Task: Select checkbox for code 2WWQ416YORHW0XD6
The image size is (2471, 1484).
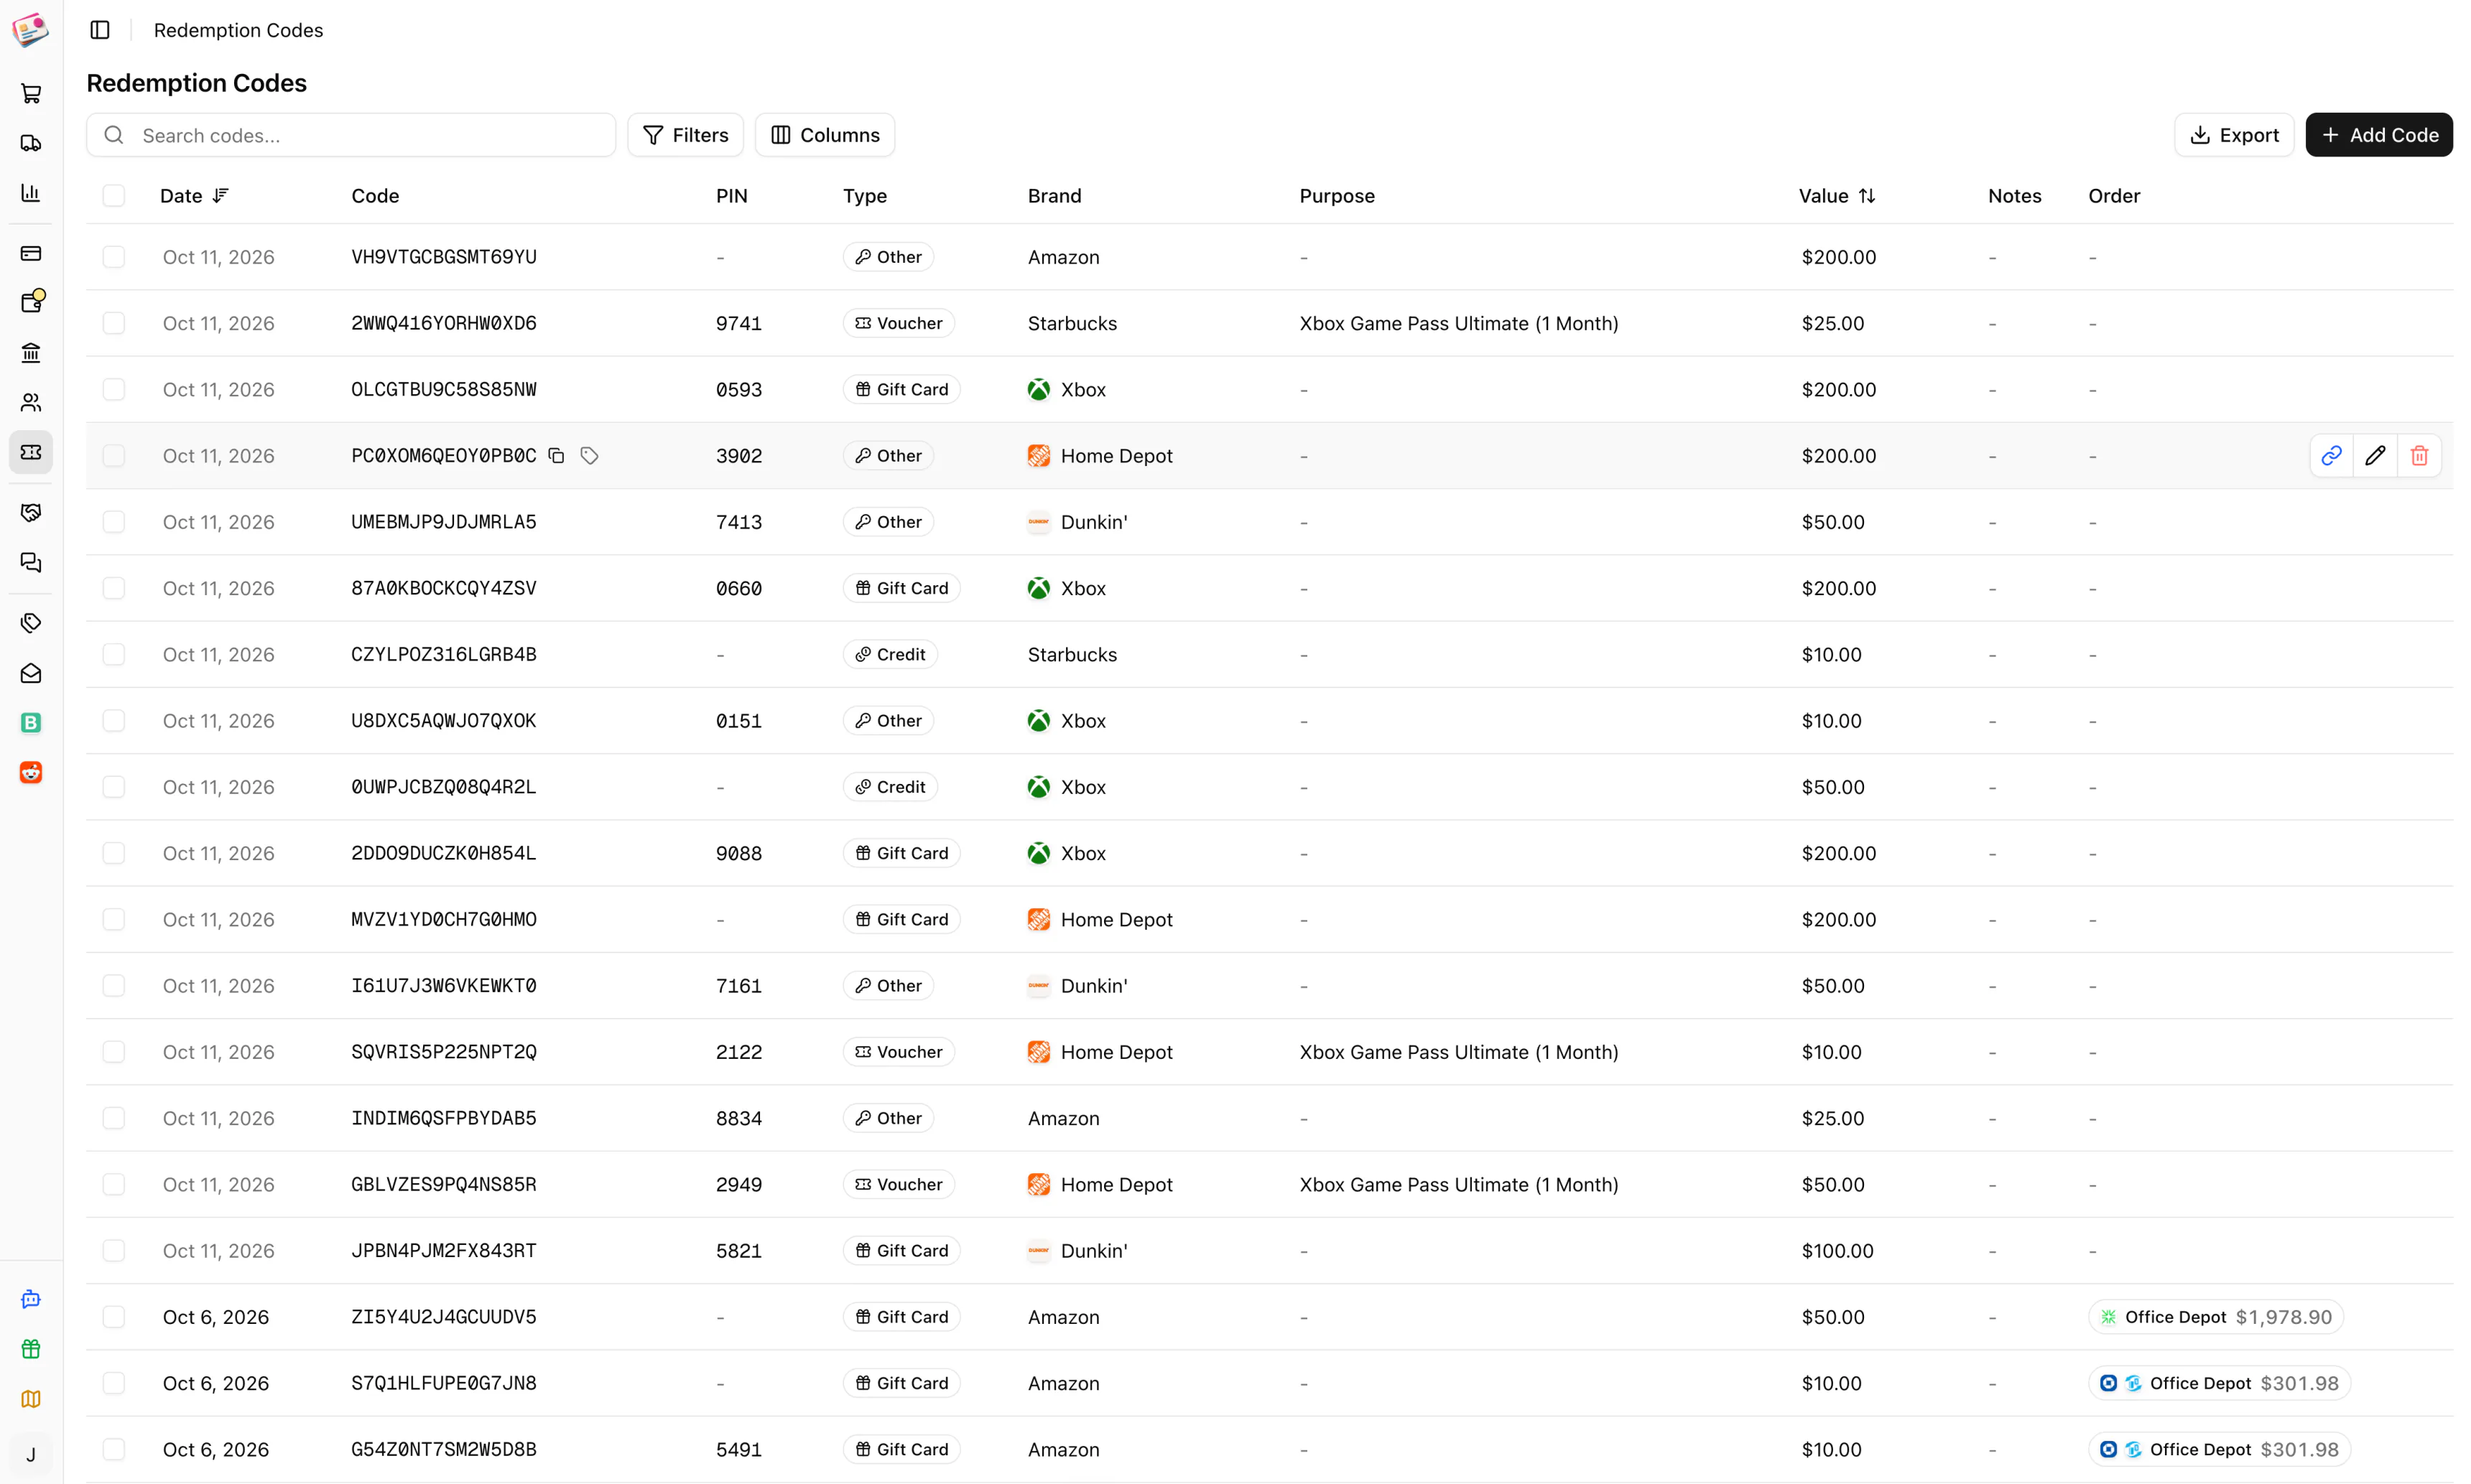Action: [x=114, y=323]
